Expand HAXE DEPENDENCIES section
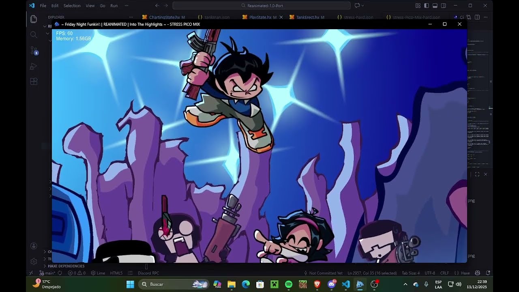Image resolution: width=519 pixels, height=292 pixels. [x=66, y=266]
